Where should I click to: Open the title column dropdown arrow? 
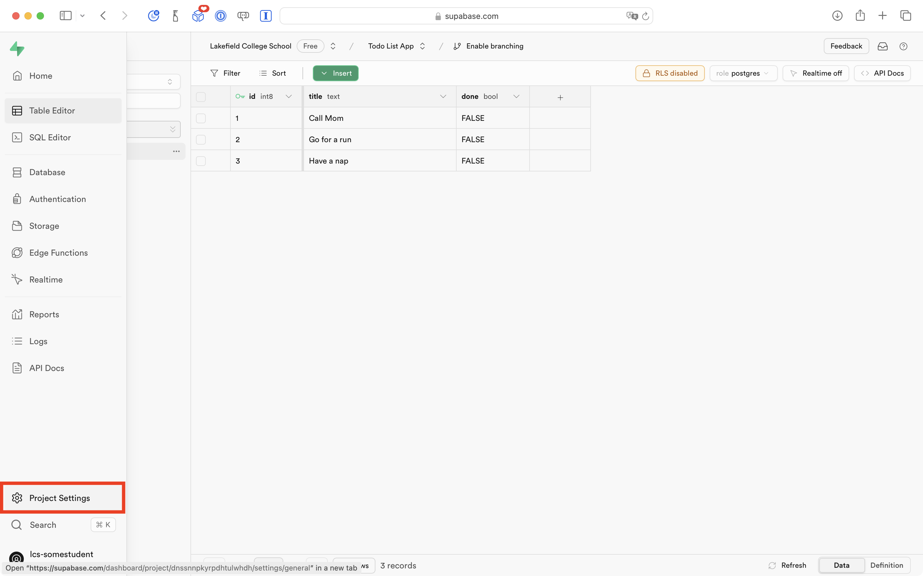click(x=443, y=97)
